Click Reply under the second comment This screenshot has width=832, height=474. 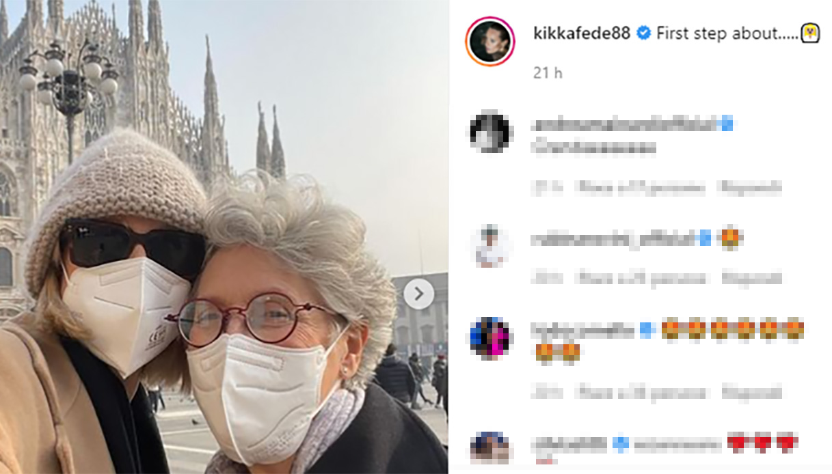pos(752,278)
